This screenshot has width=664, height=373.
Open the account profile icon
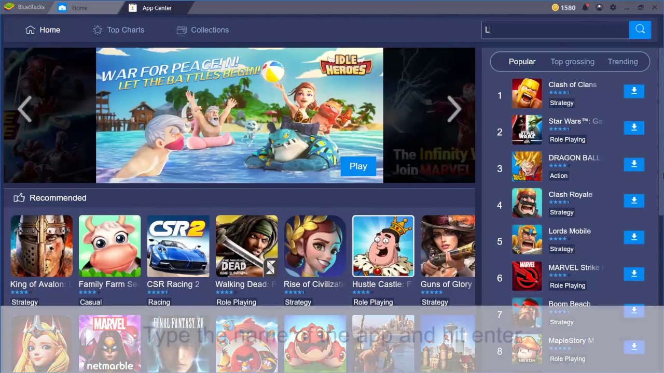tap(600, 8)
